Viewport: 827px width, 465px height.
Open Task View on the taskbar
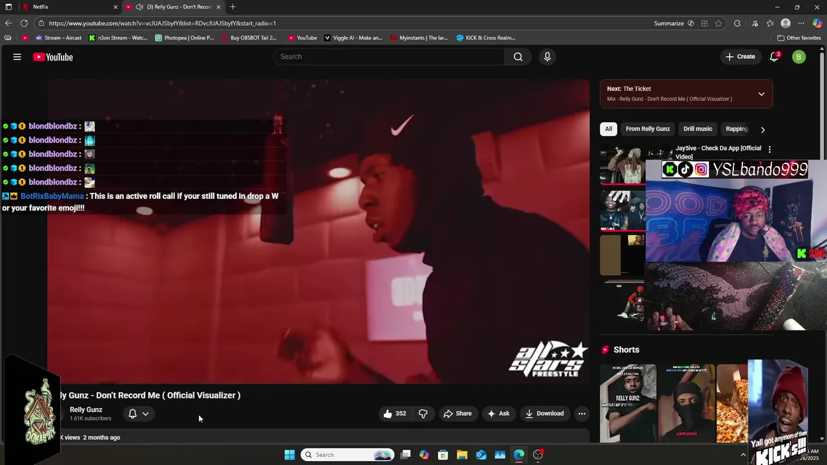click(x=405, y=455)
